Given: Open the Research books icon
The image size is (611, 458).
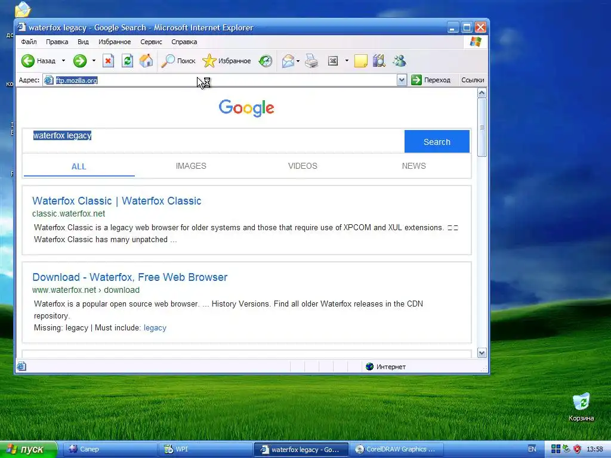Looking at the screenshot, I should point(379,61).
